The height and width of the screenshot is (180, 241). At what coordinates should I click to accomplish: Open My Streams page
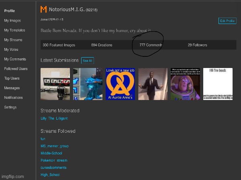click(13, 40)
